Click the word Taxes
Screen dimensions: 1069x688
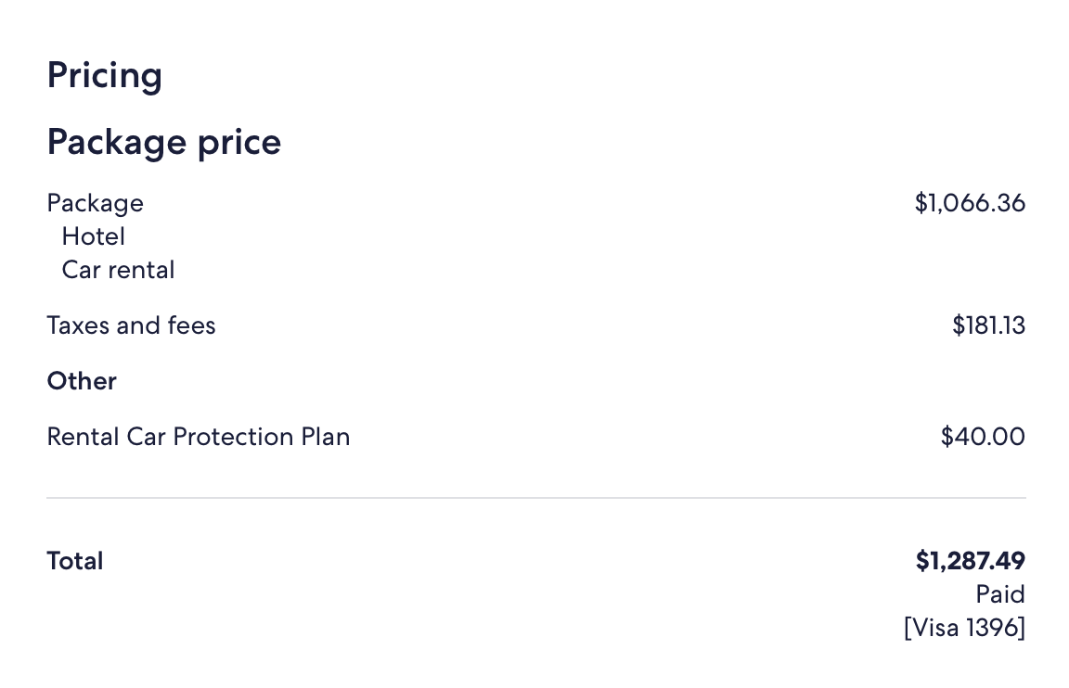pyautogui.click(x=78, y=325)
